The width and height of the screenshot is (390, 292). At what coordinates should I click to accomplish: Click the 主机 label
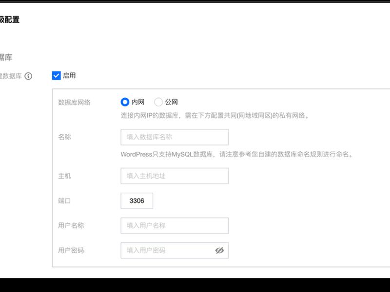pyautogui.click(x=64, y=176)
